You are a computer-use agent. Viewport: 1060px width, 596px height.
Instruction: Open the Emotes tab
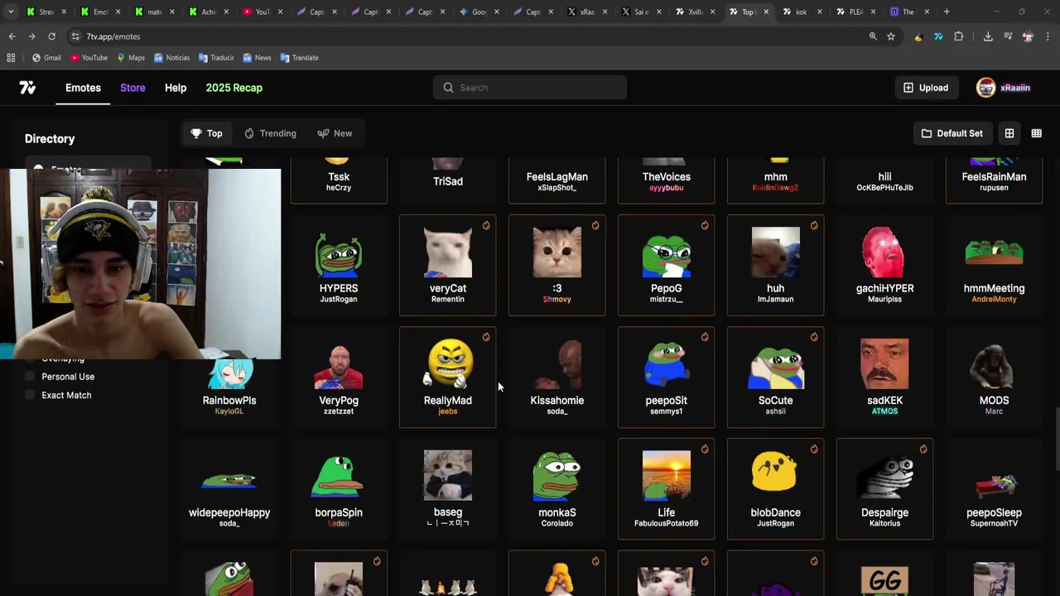click(83, 88)
